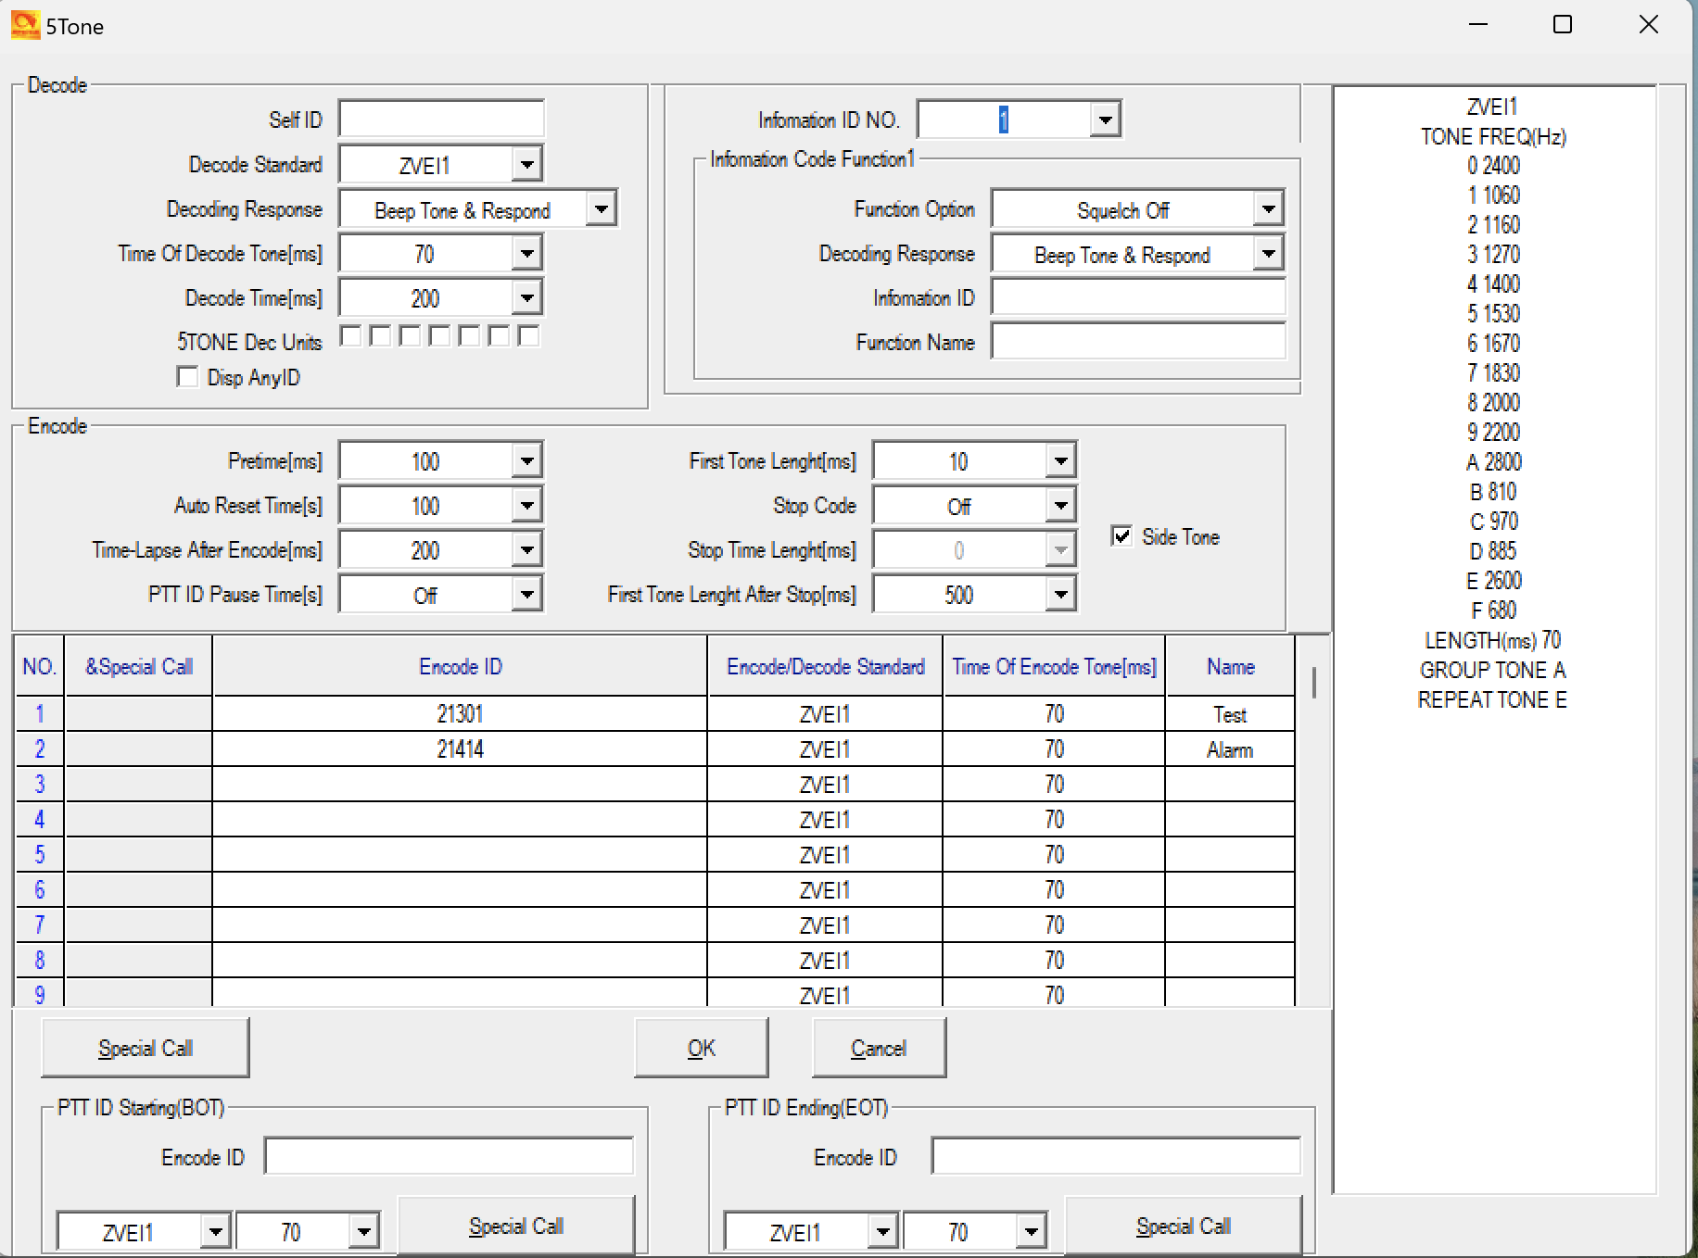Select the Encode ID cell containing 21414
The image size is (1698, 1258).
point(460,749)
